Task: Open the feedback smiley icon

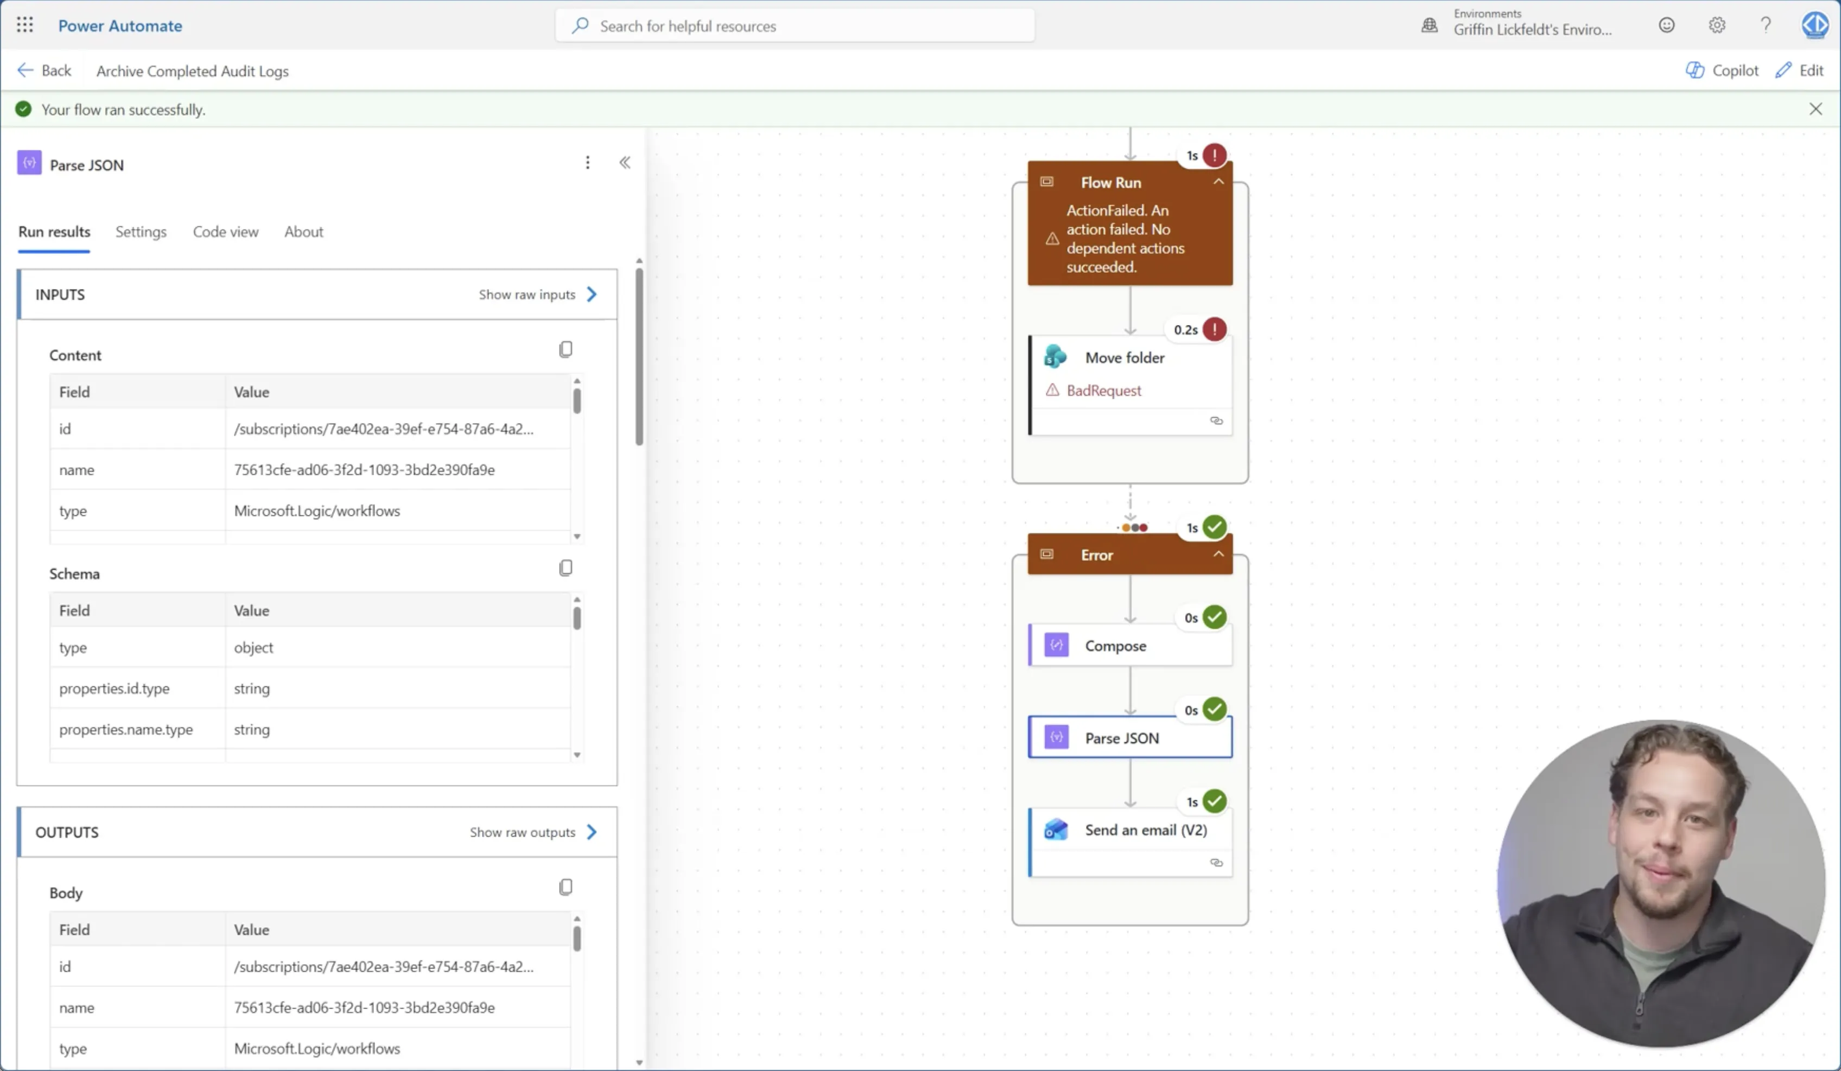Action: click(1666, 25)
